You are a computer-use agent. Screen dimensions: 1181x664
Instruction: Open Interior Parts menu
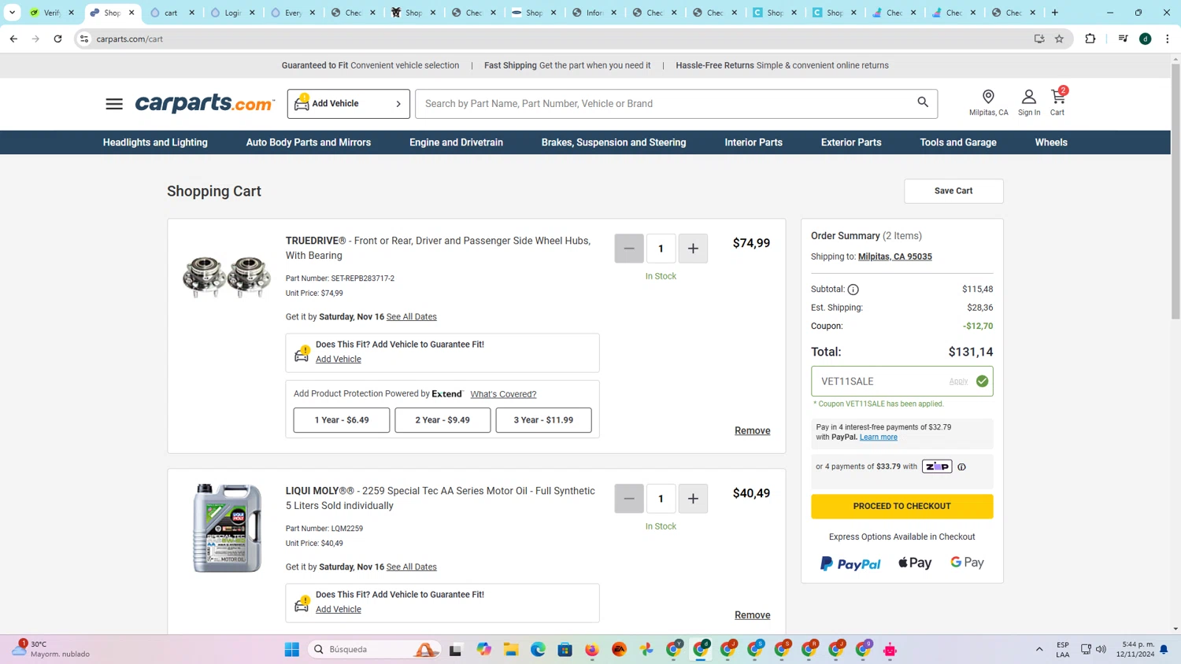coord(753,142)
